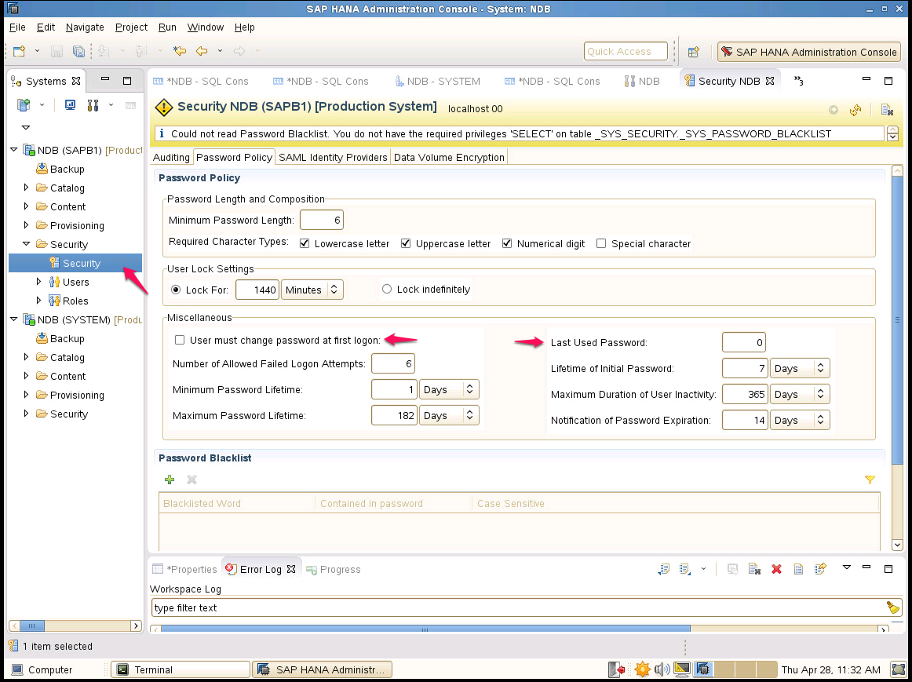Click the Open Perspective icon

point(693,52)
